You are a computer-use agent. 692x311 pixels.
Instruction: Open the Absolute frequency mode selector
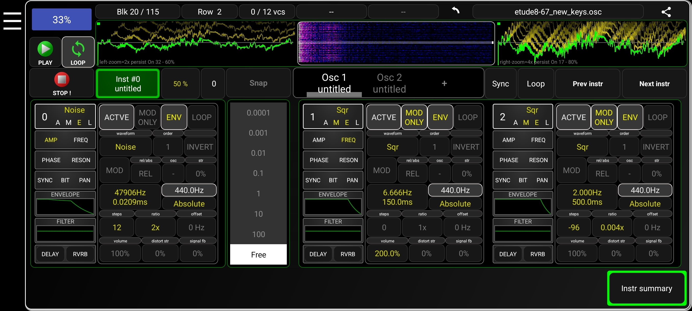coord(455,204)
